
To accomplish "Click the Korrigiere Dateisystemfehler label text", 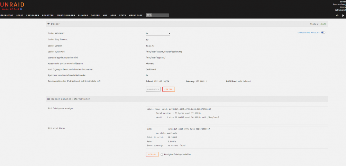I will coord(177,155).
